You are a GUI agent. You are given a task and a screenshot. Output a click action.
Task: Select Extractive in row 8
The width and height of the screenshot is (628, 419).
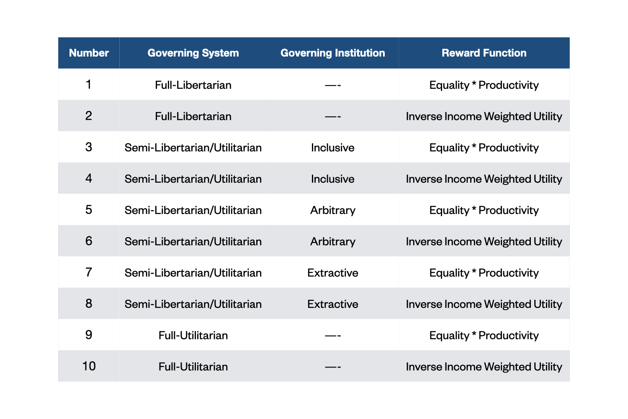click(x=332, y=304)
